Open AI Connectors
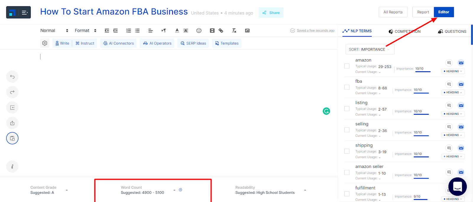 [118, 43]
